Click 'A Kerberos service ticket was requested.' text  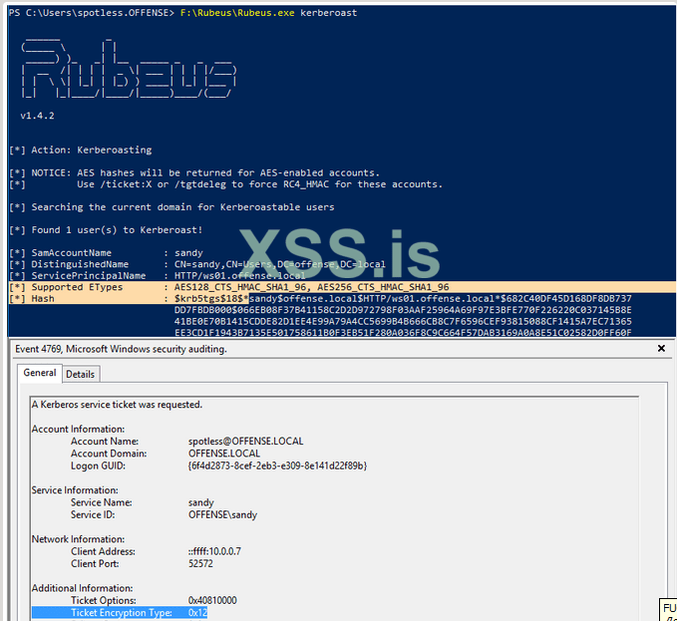[117, 405]
